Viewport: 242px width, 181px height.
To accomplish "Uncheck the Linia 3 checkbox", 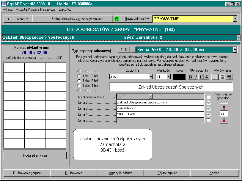I will 208,108.
